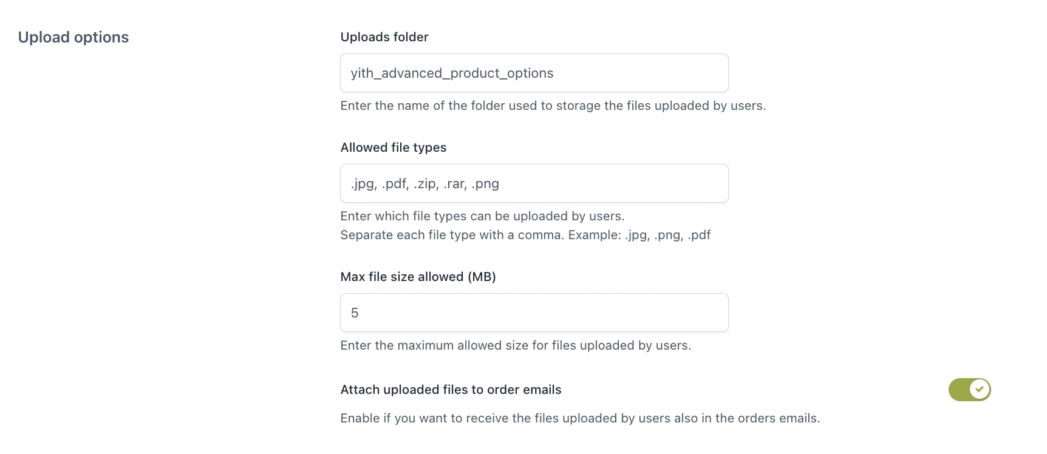Click the 'Enter which file types' description line
This screenshot has height=454, width=1047.
pyautogui.click(x=482, y=216)
